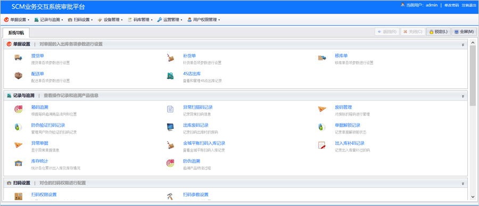Click the 锁定(L) button
Screen dimensions: 479x206
(439, 32)
